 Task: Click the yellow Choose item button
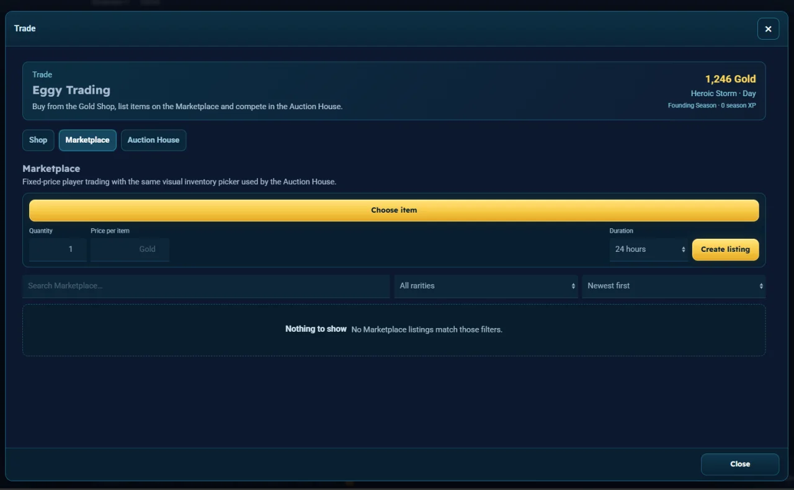coord(394,210)
